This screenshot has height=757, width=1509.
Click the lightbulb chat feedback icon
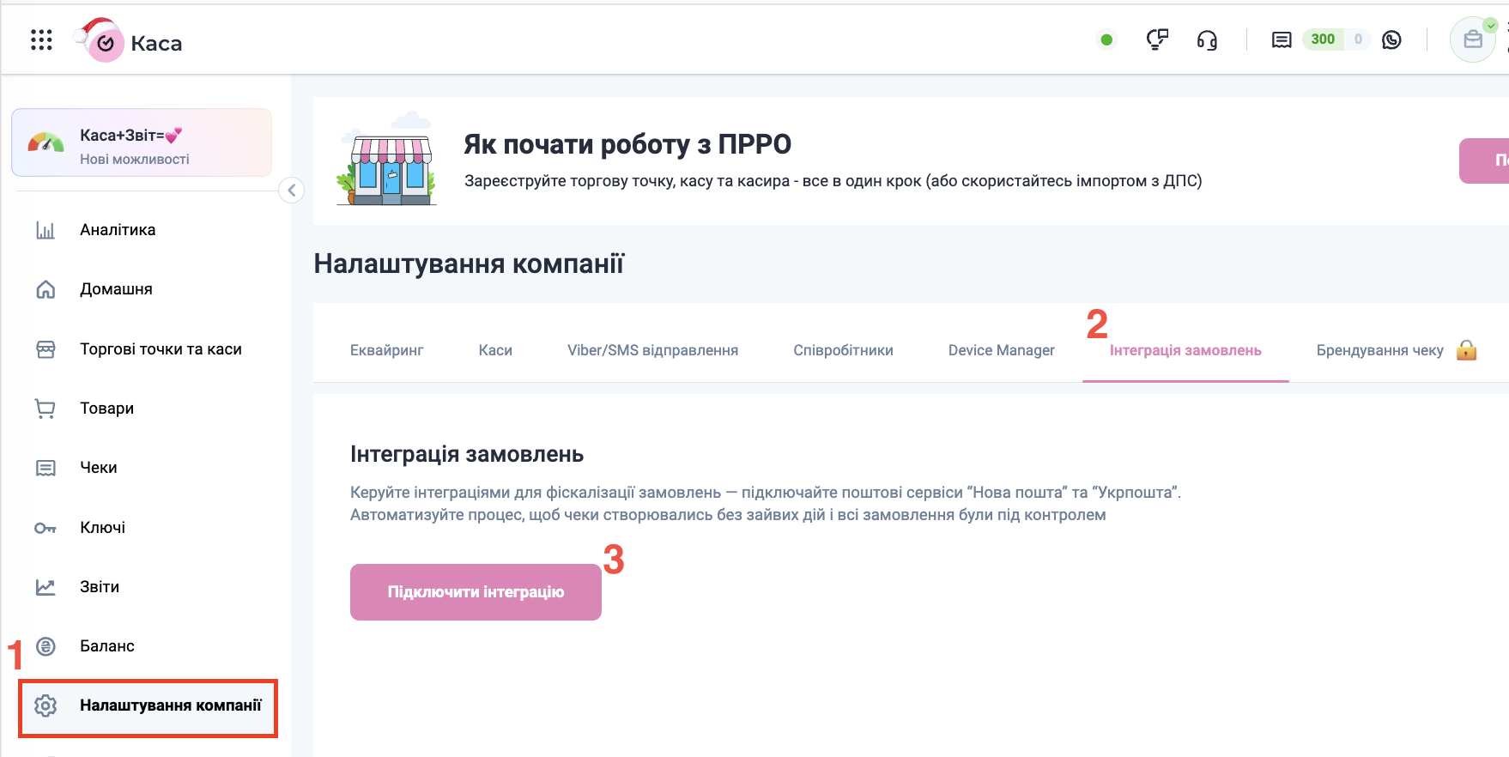click(x=1157, y=39)
